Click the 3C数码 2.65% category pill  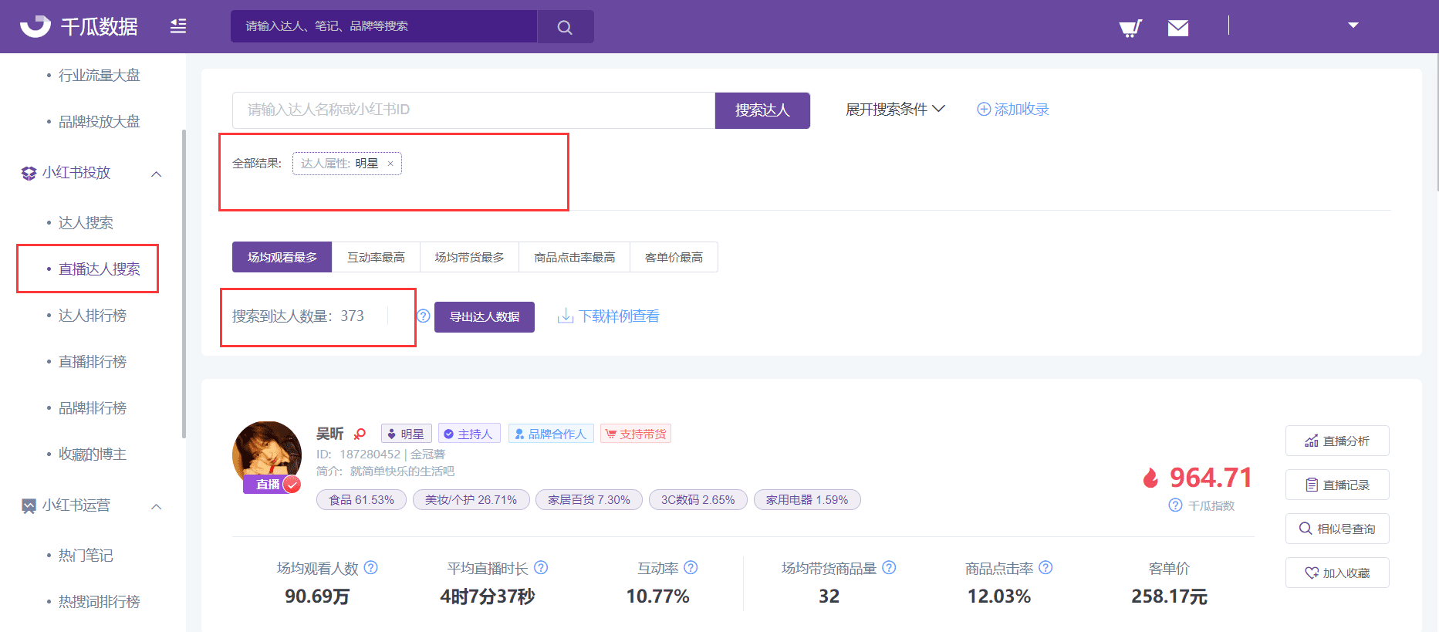click(x=698, y=500)
